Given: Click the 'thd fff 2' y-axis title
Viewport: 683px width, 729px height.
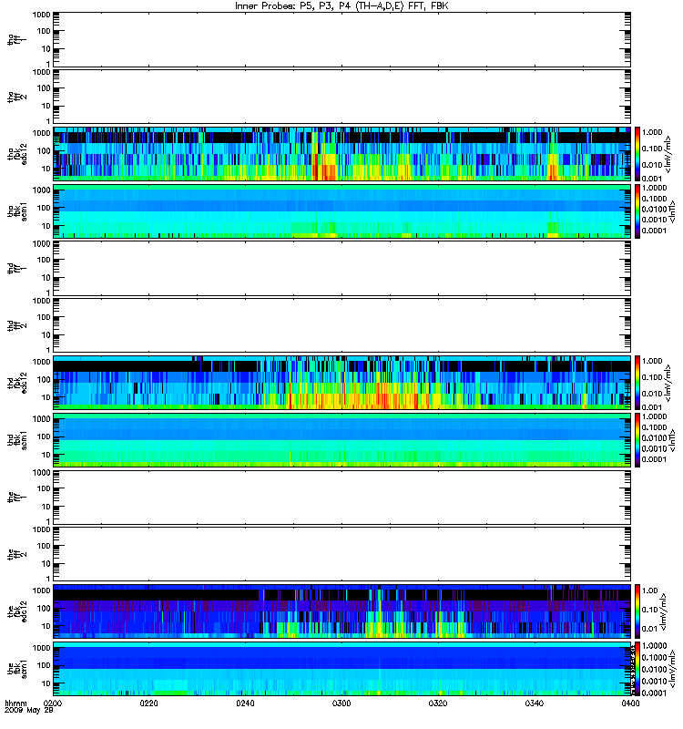Looking at the screenshot, I should tap(17, 325).
